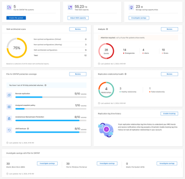The height and width of the screenshot is (179, 185).
Task: Open the AWS backups info icon
Action: 28,128
